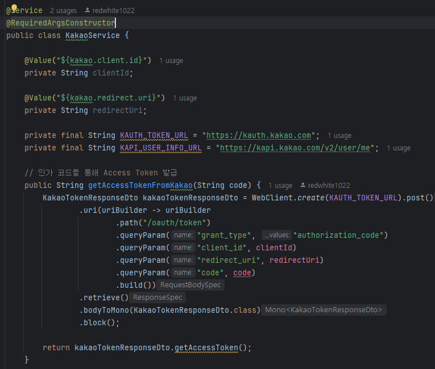Open the https://kauth.kakao.com link
The image size is (435, 369).
(259, 136)
